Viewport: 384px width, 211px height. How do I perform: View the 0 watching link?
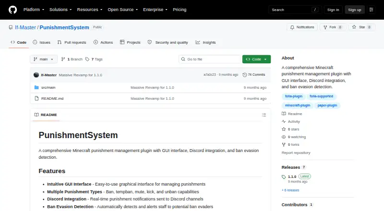coord(294,137)
